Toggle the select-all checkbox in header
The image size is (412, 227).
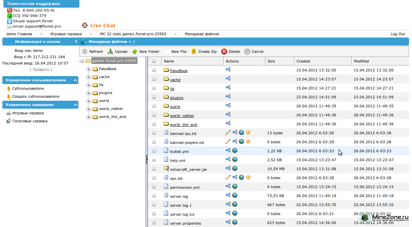(x=154, y=61)
